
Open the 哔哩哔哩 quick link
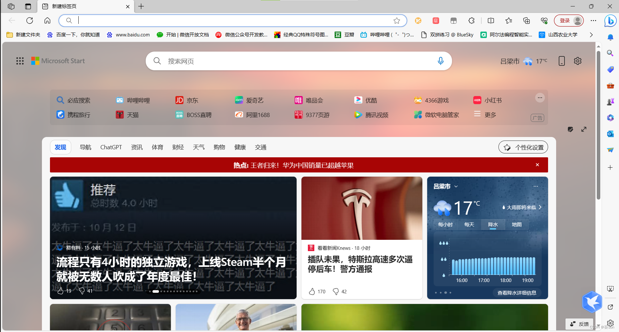[x=133, y=100]
